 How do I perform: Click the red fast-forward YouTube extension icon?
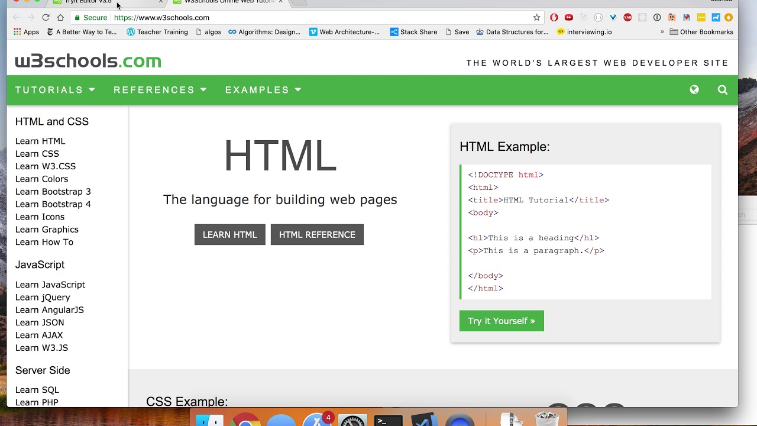pos(568,18)
